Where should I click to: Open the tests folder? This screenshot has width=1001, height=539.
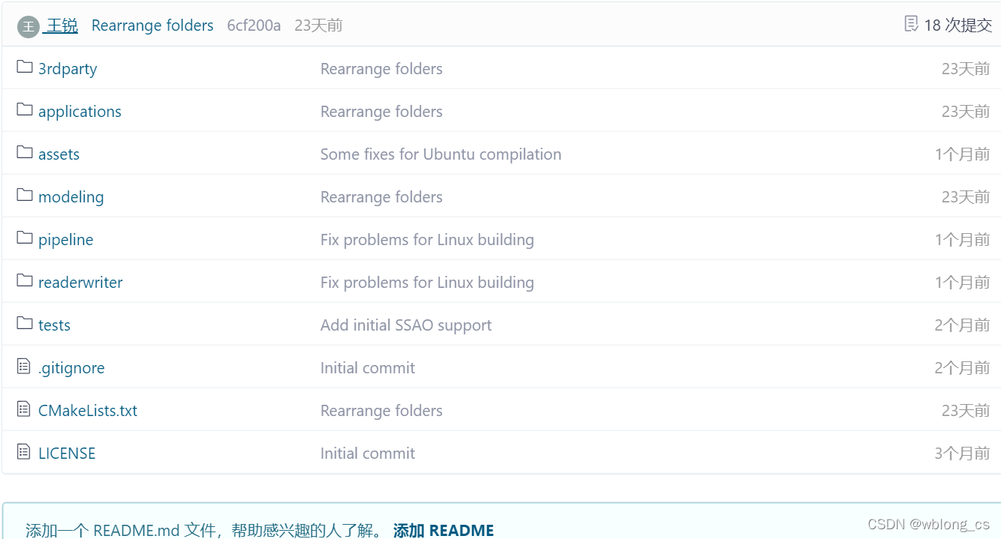[54, 325]
